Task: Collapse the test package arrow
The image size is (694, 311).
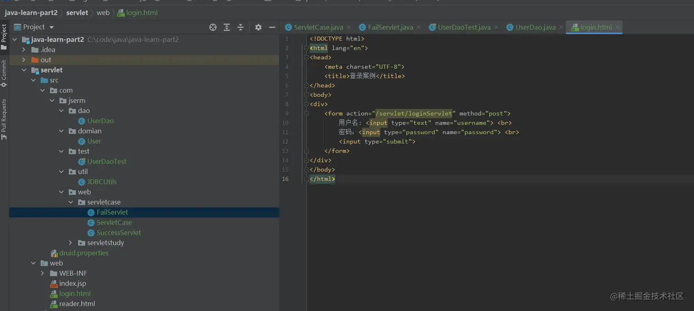Action: [x=62, y=151]
